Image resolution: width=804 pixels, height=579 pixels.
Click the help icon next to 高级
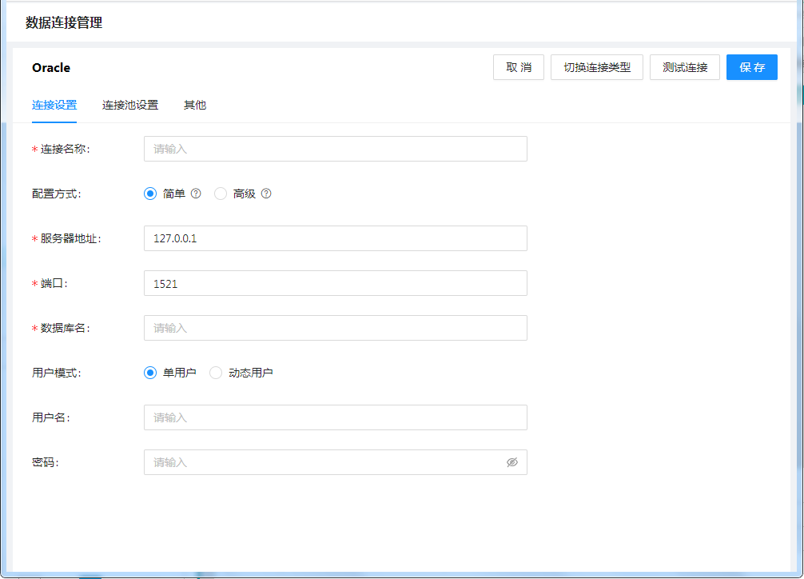pos(266,194)
